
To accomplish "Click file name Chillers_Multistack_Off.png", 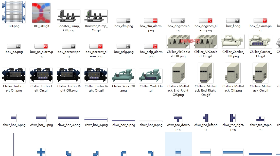I will click(233, 88).
